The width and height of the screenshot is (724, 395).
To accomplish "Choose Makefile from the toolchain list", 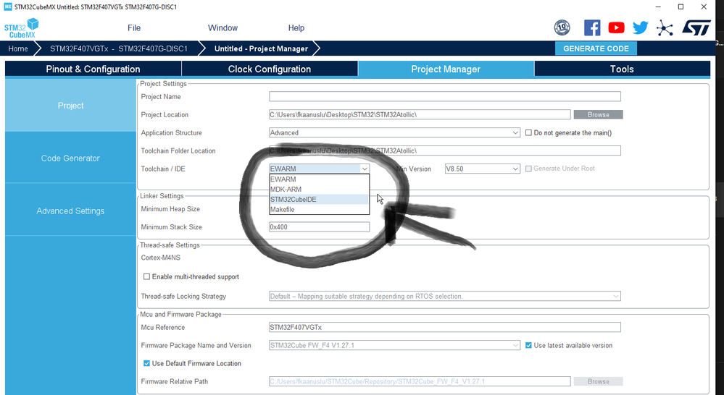I will pos(319,210).
